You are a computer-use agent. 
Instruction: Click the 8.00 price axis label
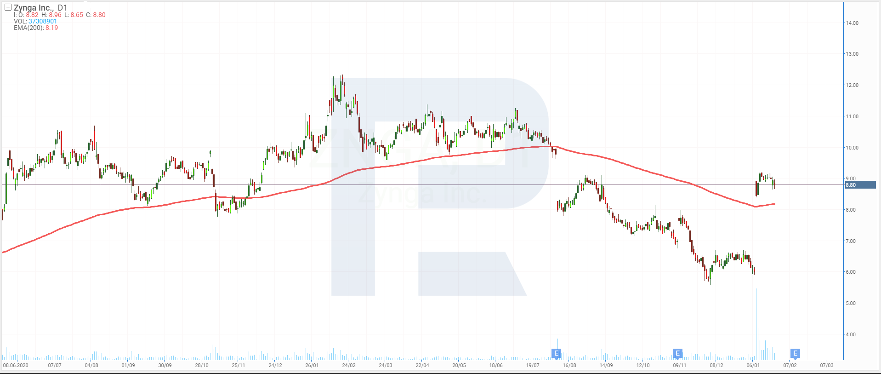point(851,210)
